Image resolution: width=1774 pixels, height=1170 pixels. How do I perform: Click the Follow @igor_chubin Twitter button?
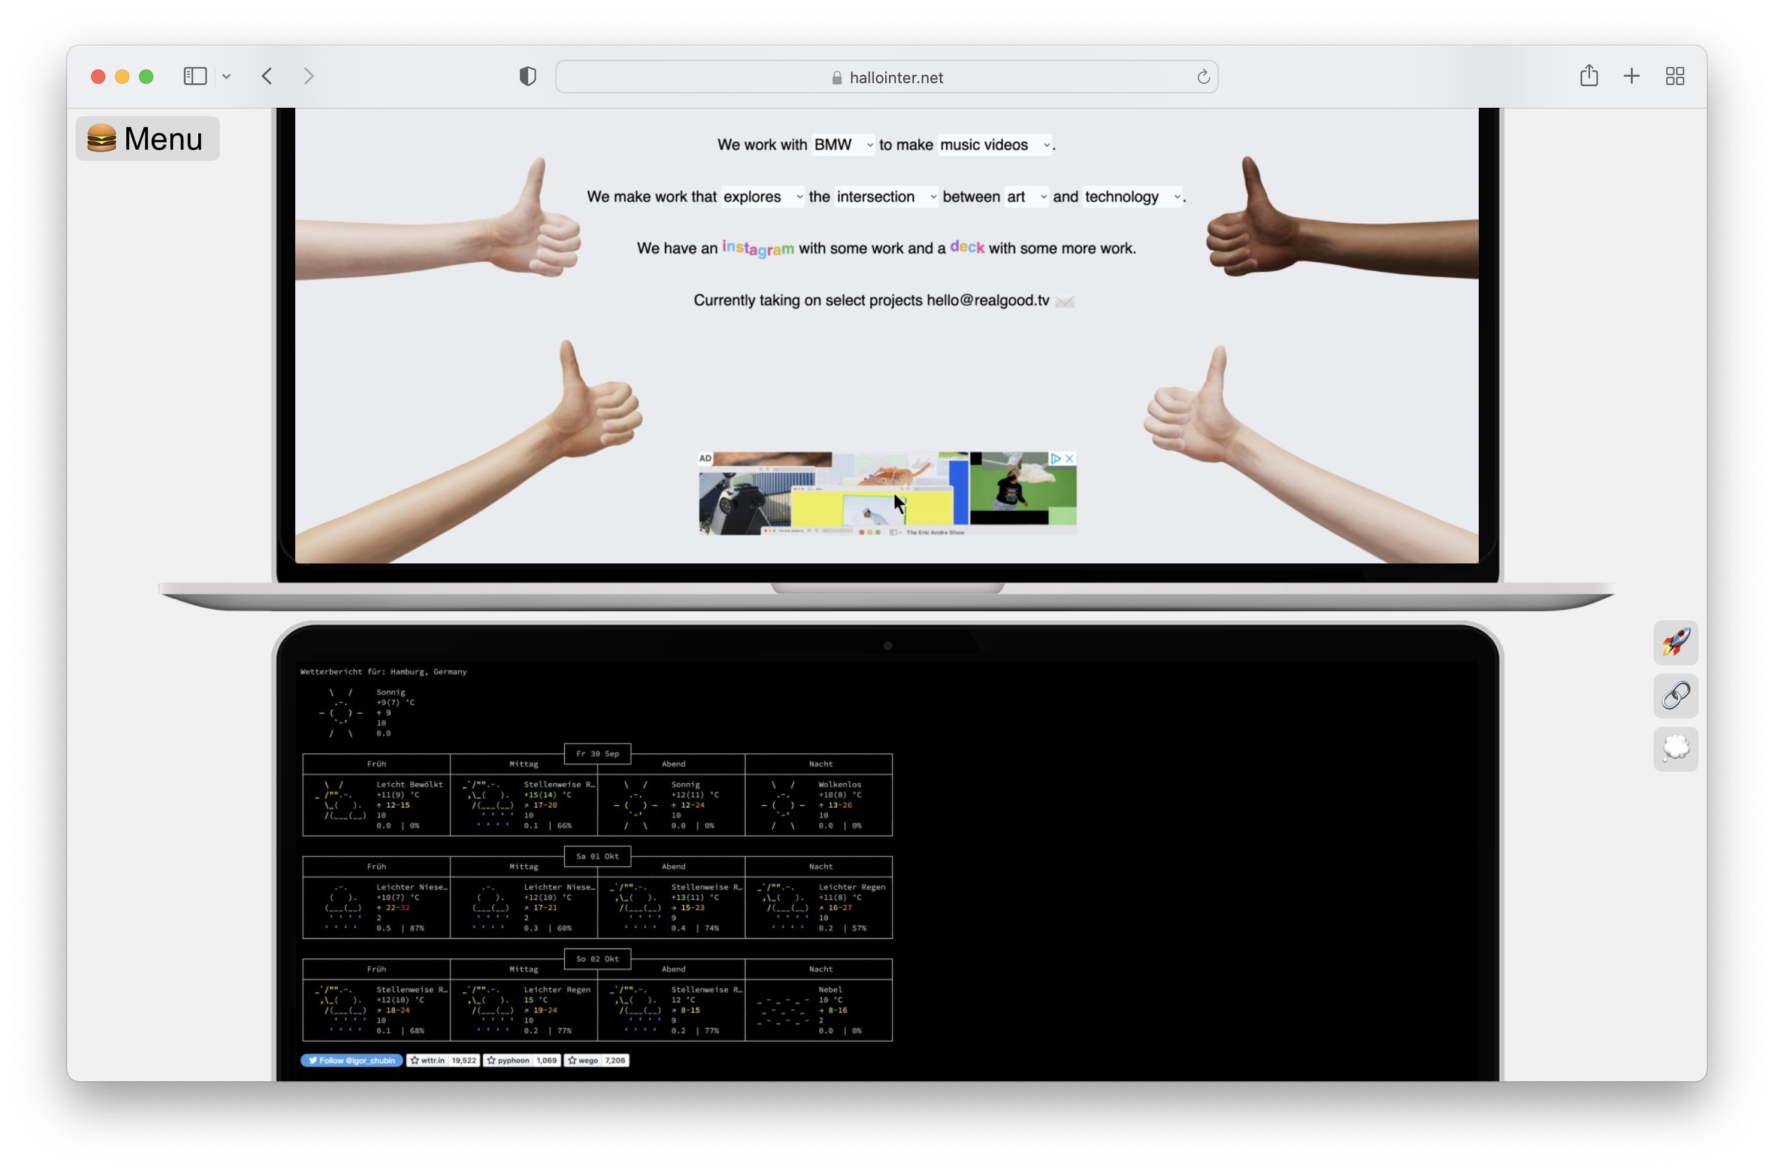point(352,1060)
